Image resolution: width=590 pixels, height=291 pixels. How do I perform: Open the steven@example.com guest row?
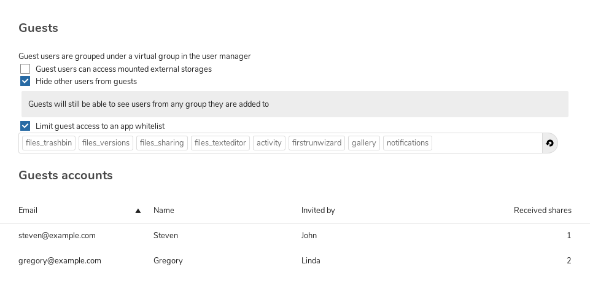295,236
